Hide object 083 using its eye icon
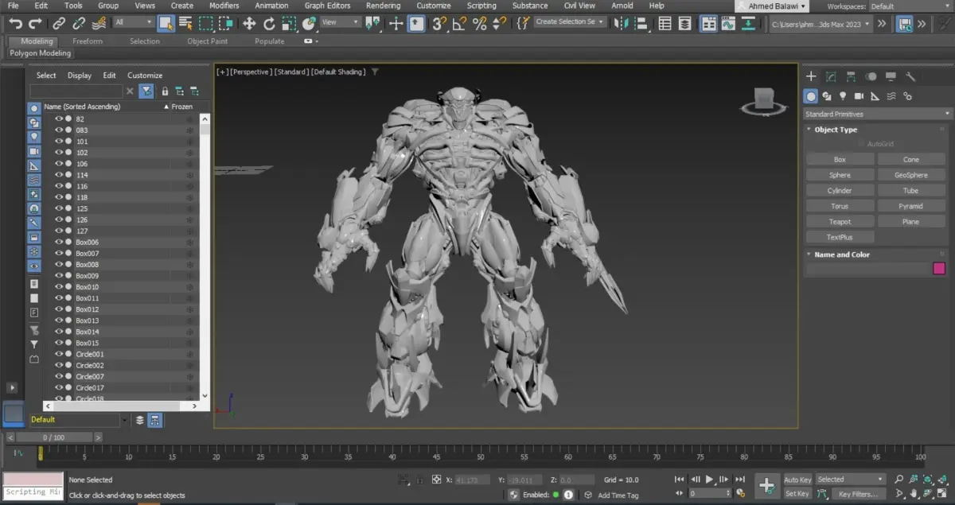The image size is (955, 505). click(x=59, y=130)
